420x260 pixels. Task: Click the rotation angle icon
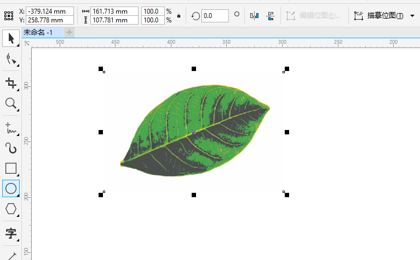(x=195, y=16)
